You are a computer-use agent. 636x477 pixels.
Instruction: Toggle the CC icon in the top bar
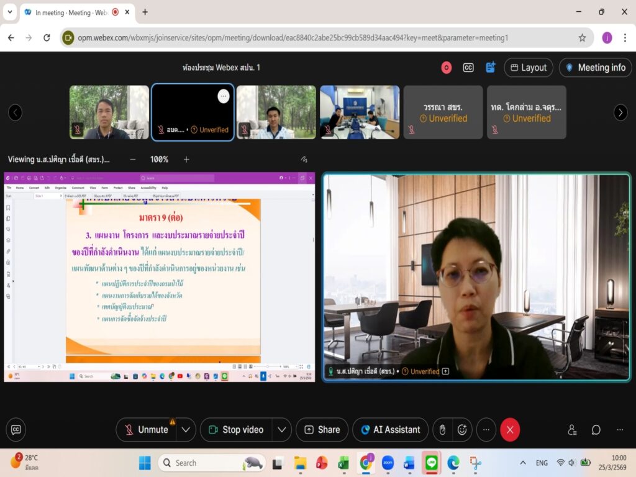[468, 68]
